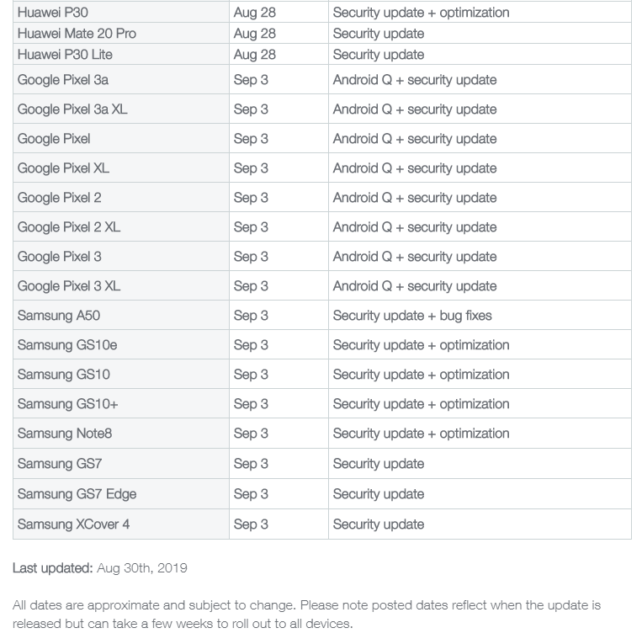Viewport: 642px width, 644px height.
Task: Click the Huawei P30 device name cell
Action: pyautogui.click(x=52, y=13)
